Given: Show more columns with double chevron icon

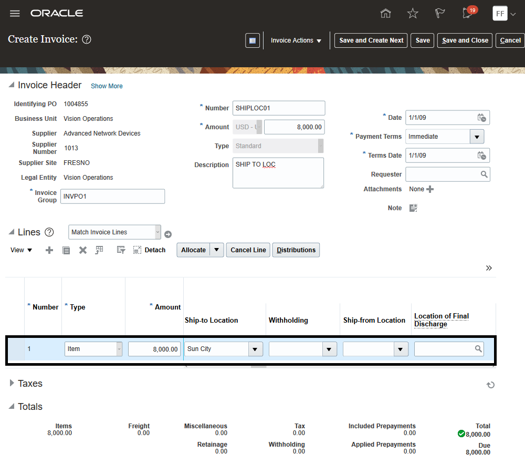Looking at the screenshot, I should [489, 268].
